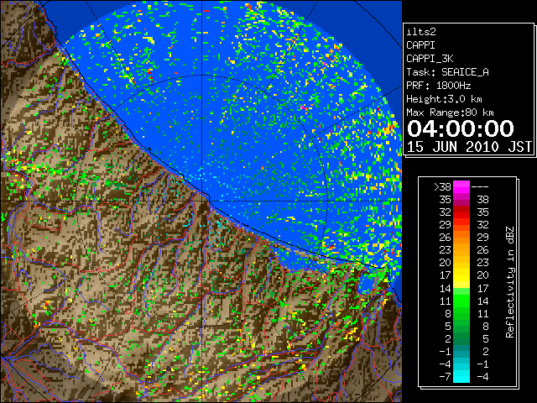This screenshot has height=403, width=537.
Task: Click the '15 JUN 2010 JST' date
Action: click(x=469, y=147)
